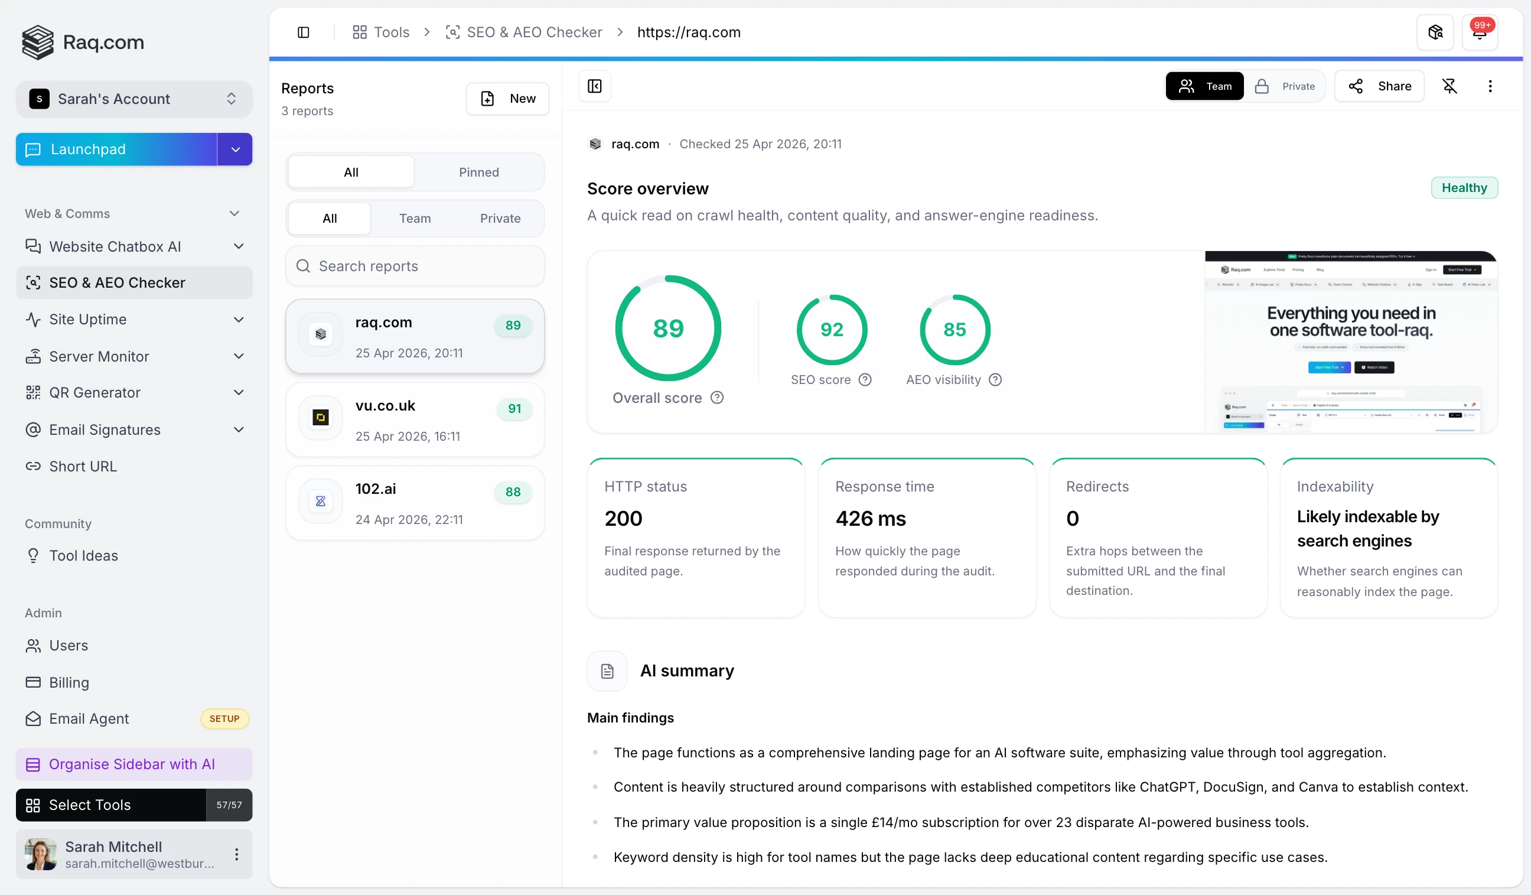Click the unpin report icon

pos(1449,86)
